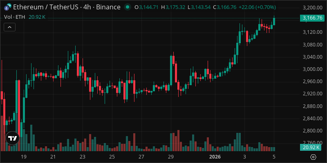Click price axis label 3,080.00

pyautogui.click(x=312, y=45)
